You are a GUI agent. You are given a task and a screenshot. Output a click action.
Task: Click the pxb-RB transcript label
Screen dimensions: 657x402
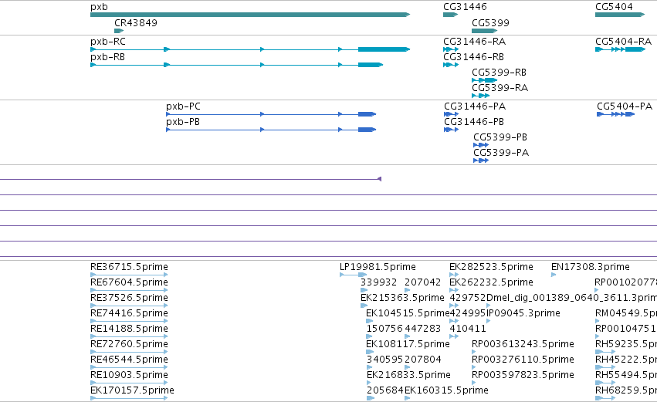click(107, 57)
